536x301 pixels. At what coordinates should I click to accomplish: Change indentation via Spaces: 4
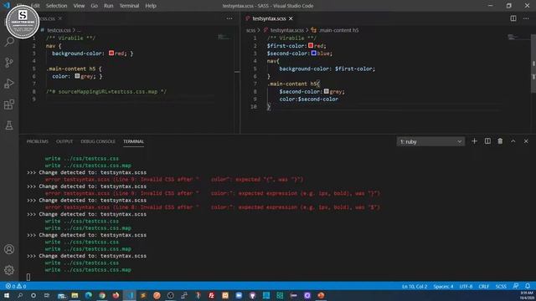point(443,286)
